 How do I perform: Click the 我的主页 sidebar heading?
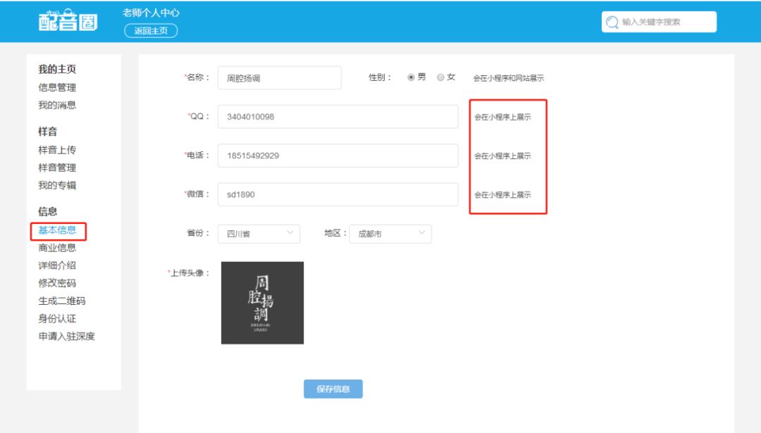[57, 69]
